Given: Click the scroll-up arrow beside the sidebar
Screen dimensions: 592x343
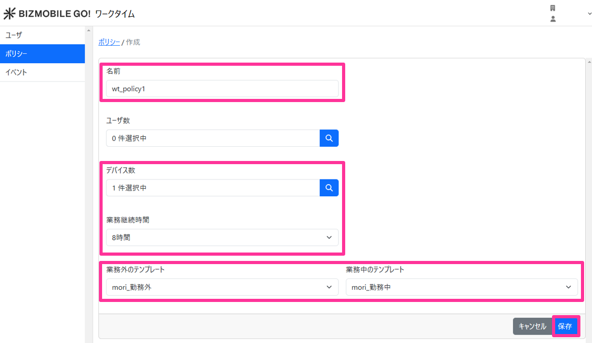Looking at the screenshot, I should pyautogui.click(x=88, y=31).
